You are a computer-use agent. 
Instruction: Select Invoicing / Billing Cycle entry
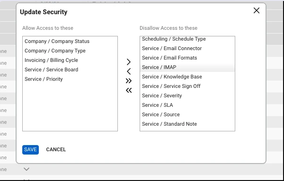[70, 60]
